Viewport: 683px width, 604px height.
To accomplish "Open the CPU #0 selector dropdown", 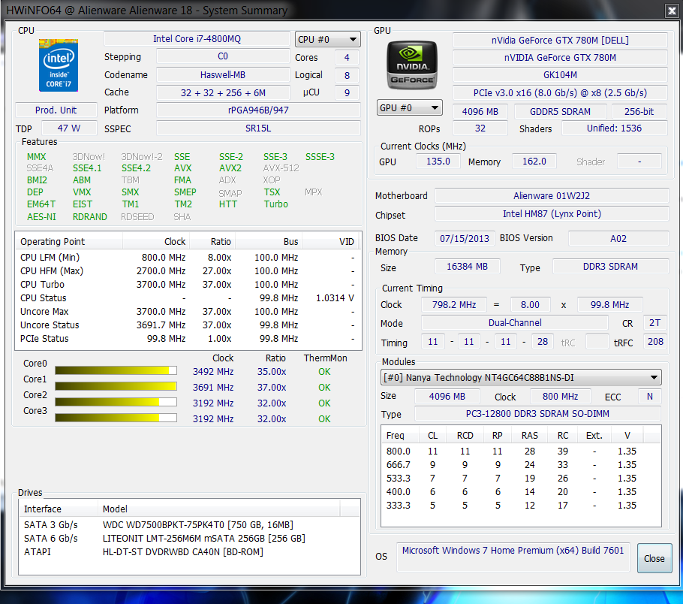I will point(327,39).
